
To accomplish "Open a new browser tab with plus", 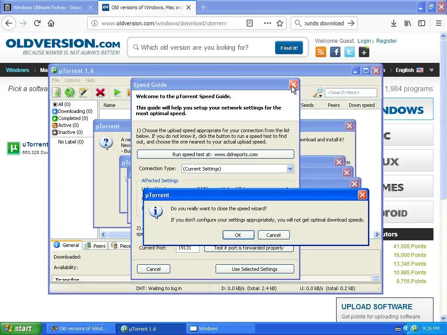I will coord(203,7).
